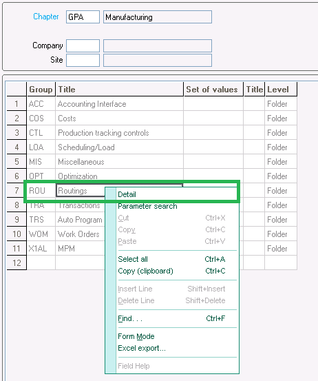Click the Chapter link label
Image resolution: width=318 pixels, height=381 pixels.
[46, 17]
